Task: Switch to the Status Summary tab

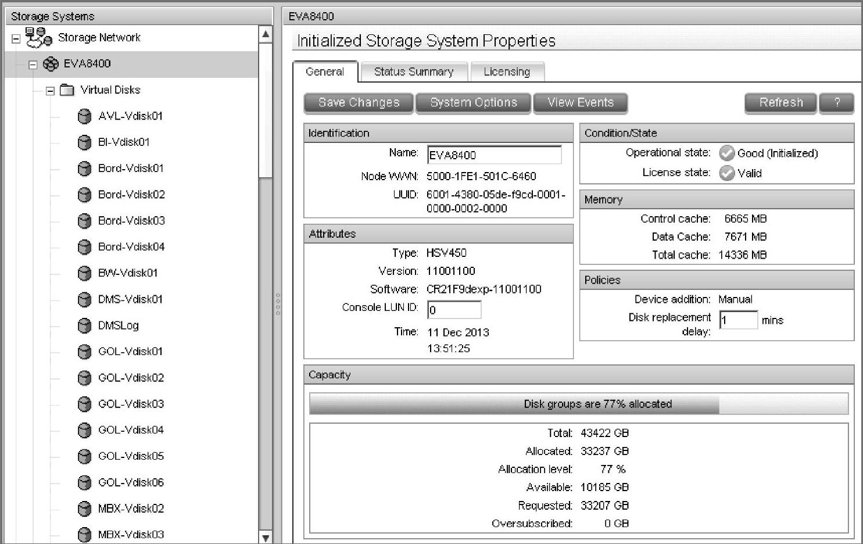Action: 413,71
